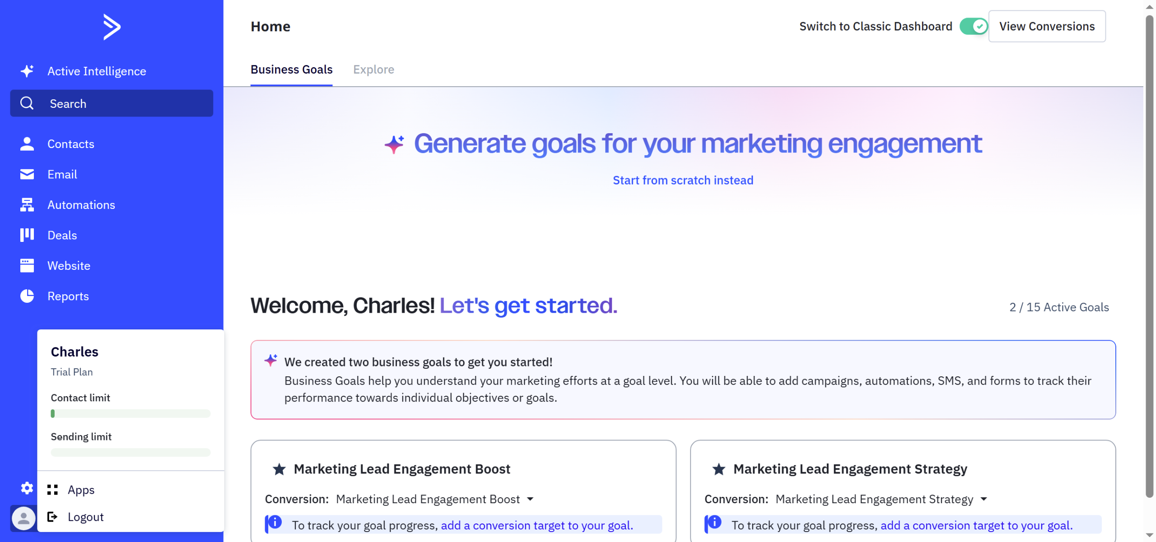
Task: Expand the Engagement Strategy conversion dropdown
Action: pos(984,499)
